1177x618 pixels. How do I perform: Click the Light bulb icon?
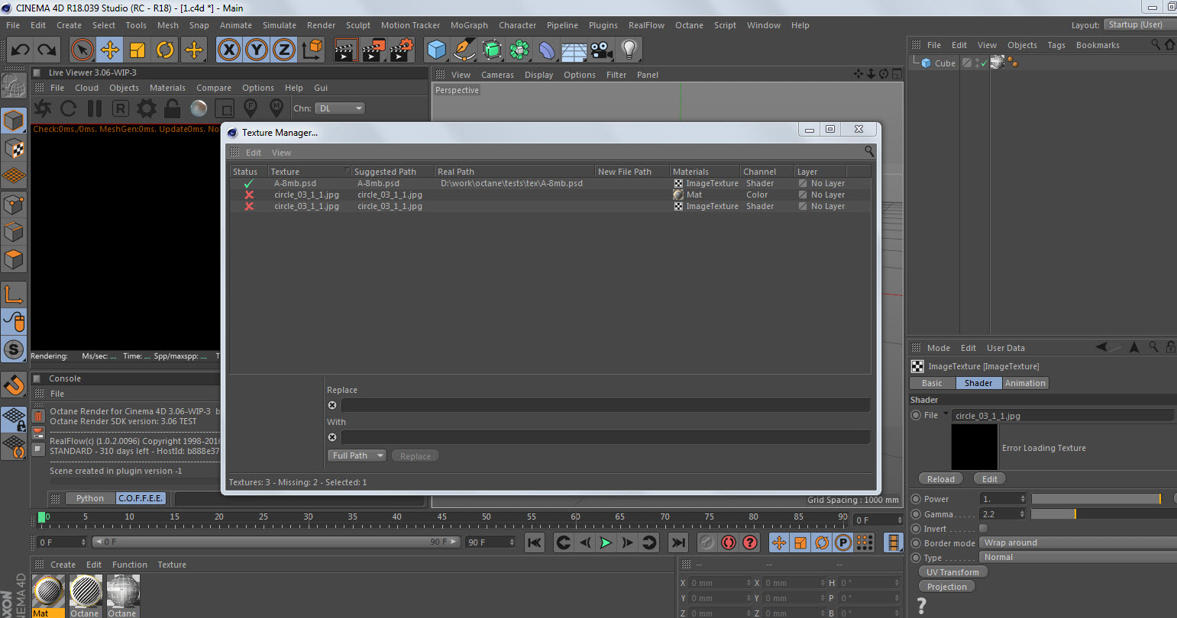click(629, 50)
